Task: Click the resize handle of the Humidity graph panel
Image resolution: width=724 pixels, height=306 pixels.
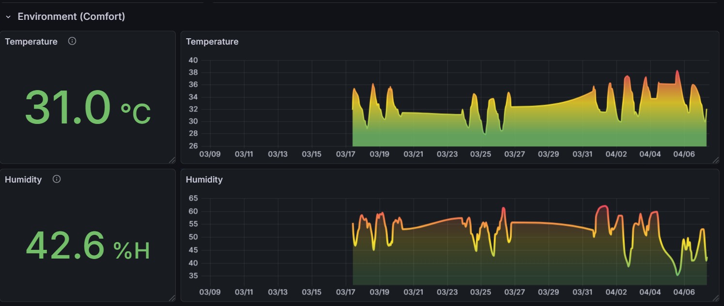Action: (717, 297)
